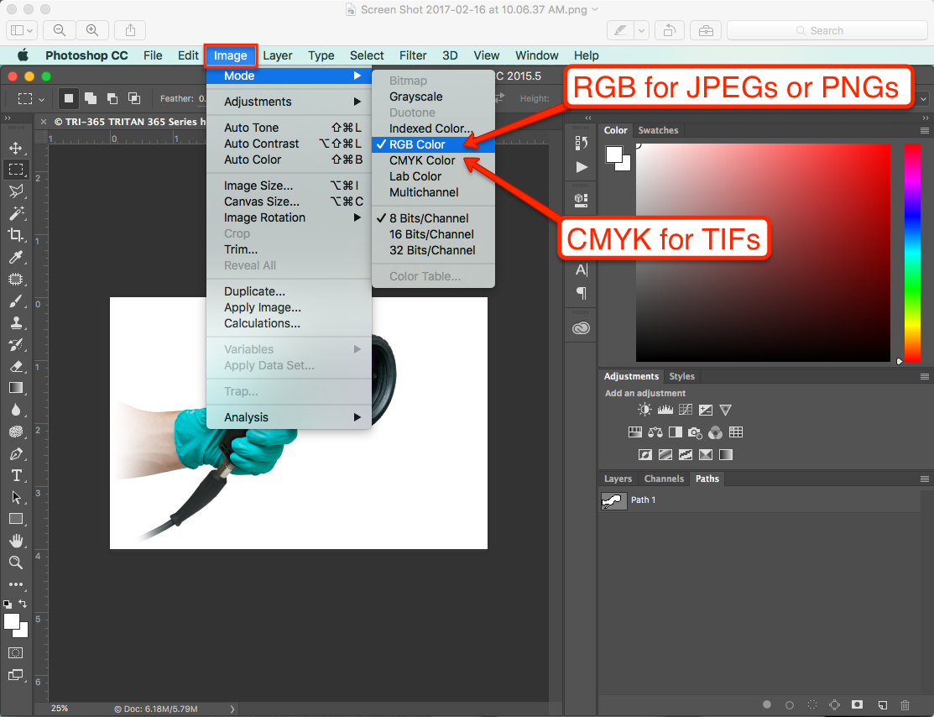
Task: Select the Hand tool
Action: (x=16, y=541)
